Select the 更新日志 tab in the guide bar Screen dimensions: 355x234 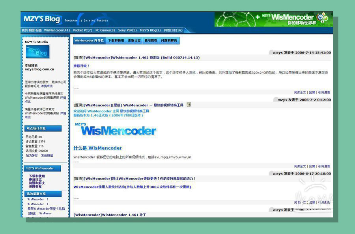coord(134,41)
